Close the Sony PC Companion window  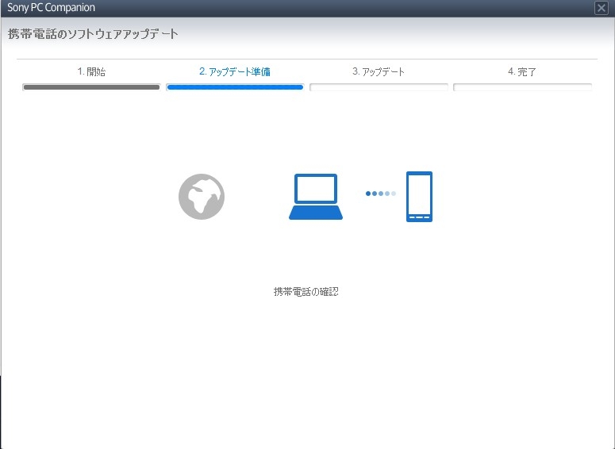coord(601,8)
